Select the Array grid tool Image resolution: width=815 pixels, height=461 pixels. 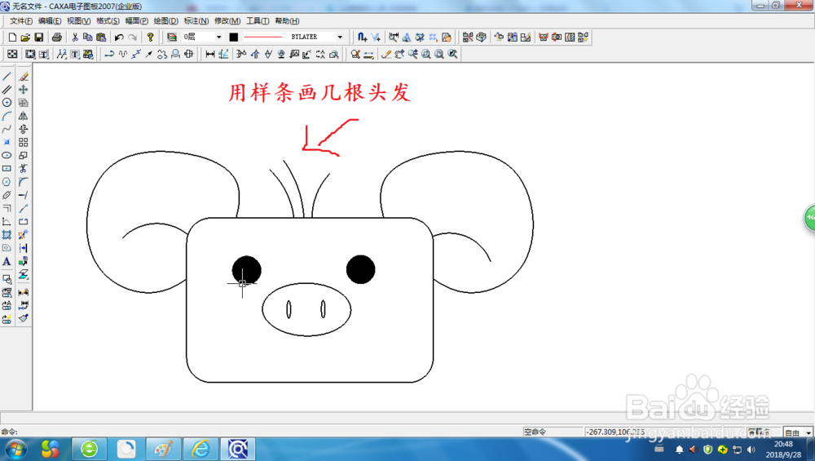24,142
